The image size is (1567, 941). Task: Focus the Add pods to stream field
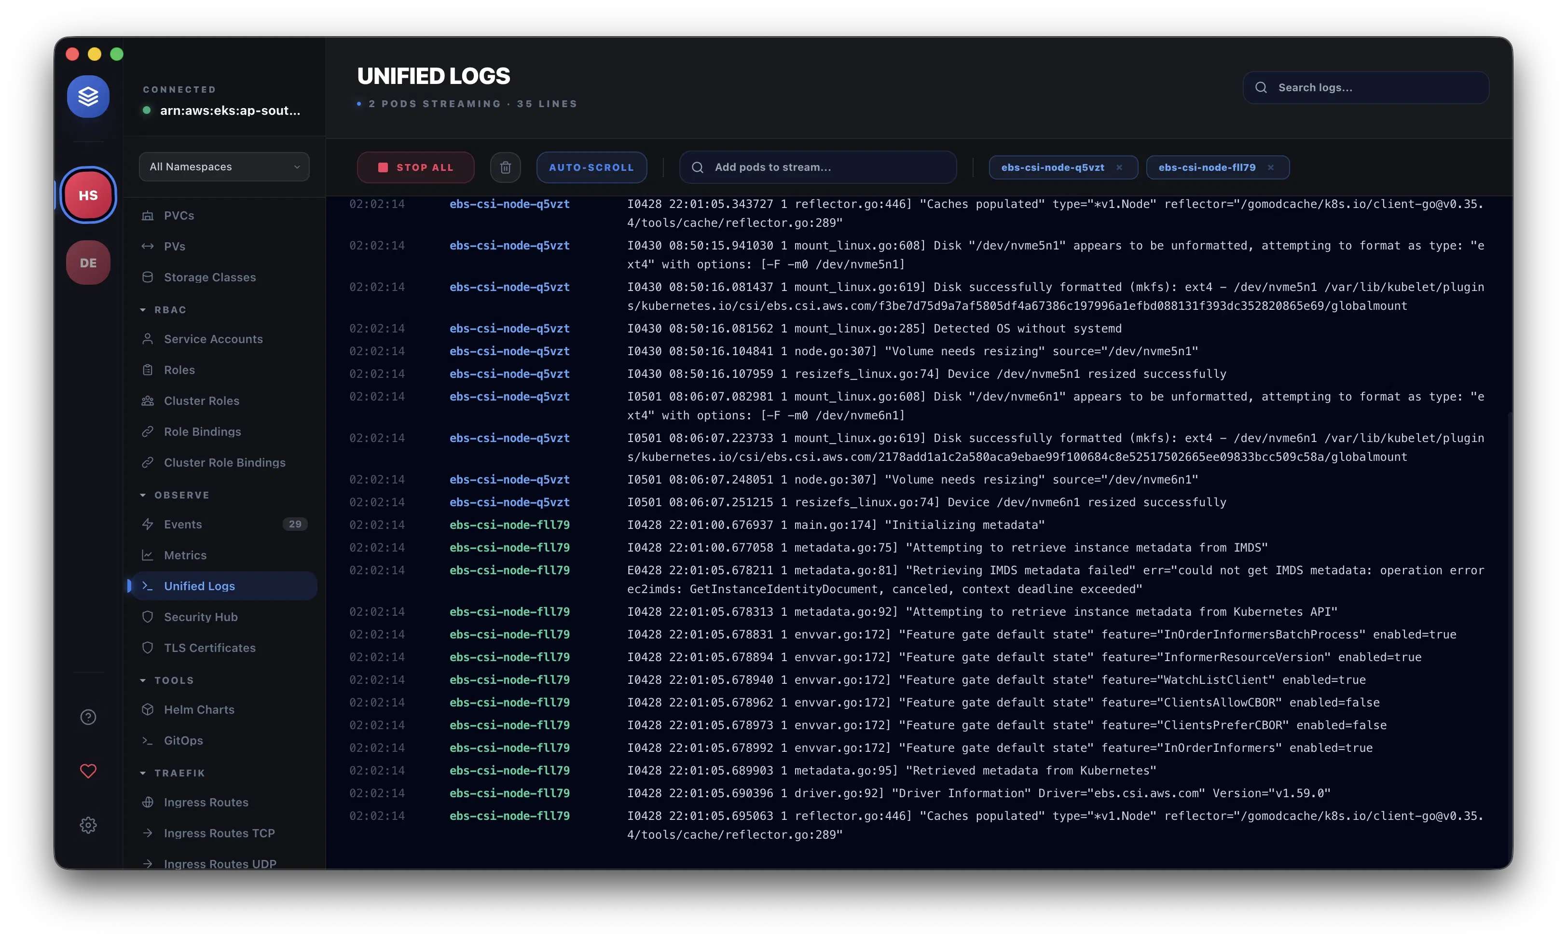tap(817, 167)
